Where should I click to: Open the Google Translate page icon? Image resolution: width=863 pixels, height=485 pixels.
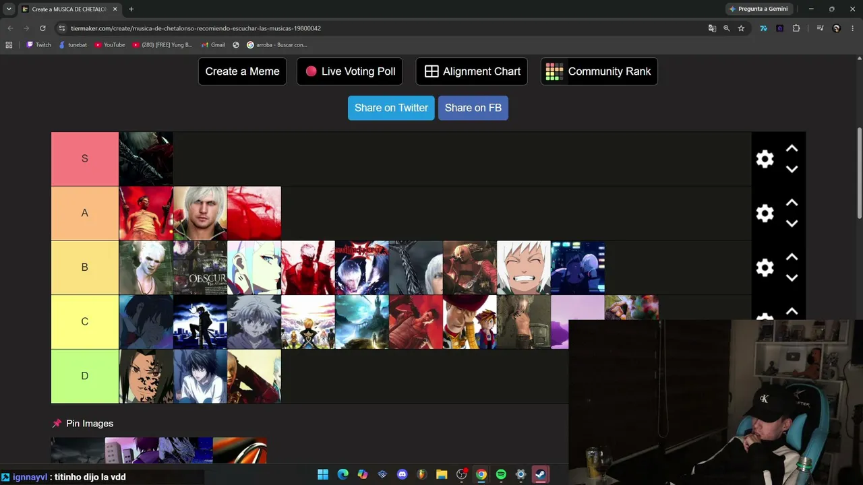coord(712,28)
